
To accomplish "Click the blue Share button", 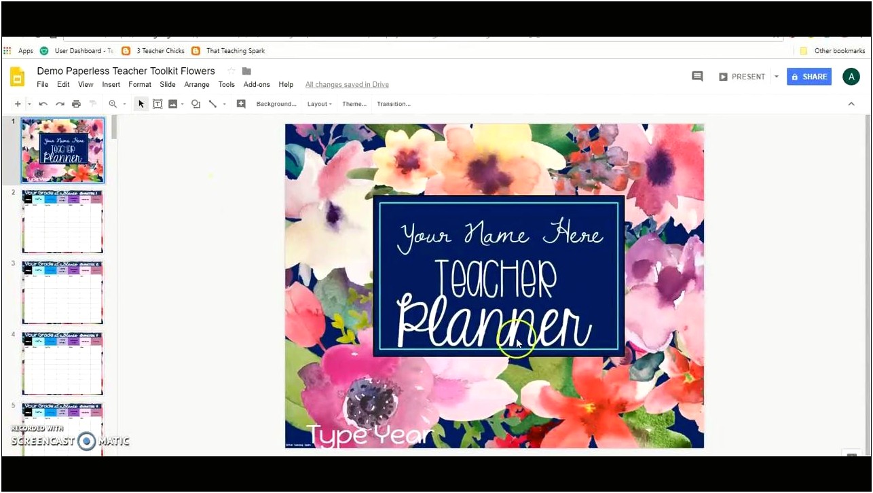I will (809, 77).
